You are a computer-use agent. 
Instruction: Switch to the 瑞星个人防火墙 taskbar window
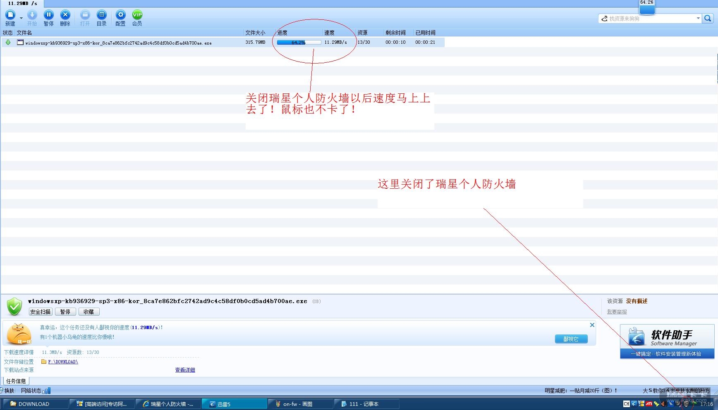pos(168,404)
